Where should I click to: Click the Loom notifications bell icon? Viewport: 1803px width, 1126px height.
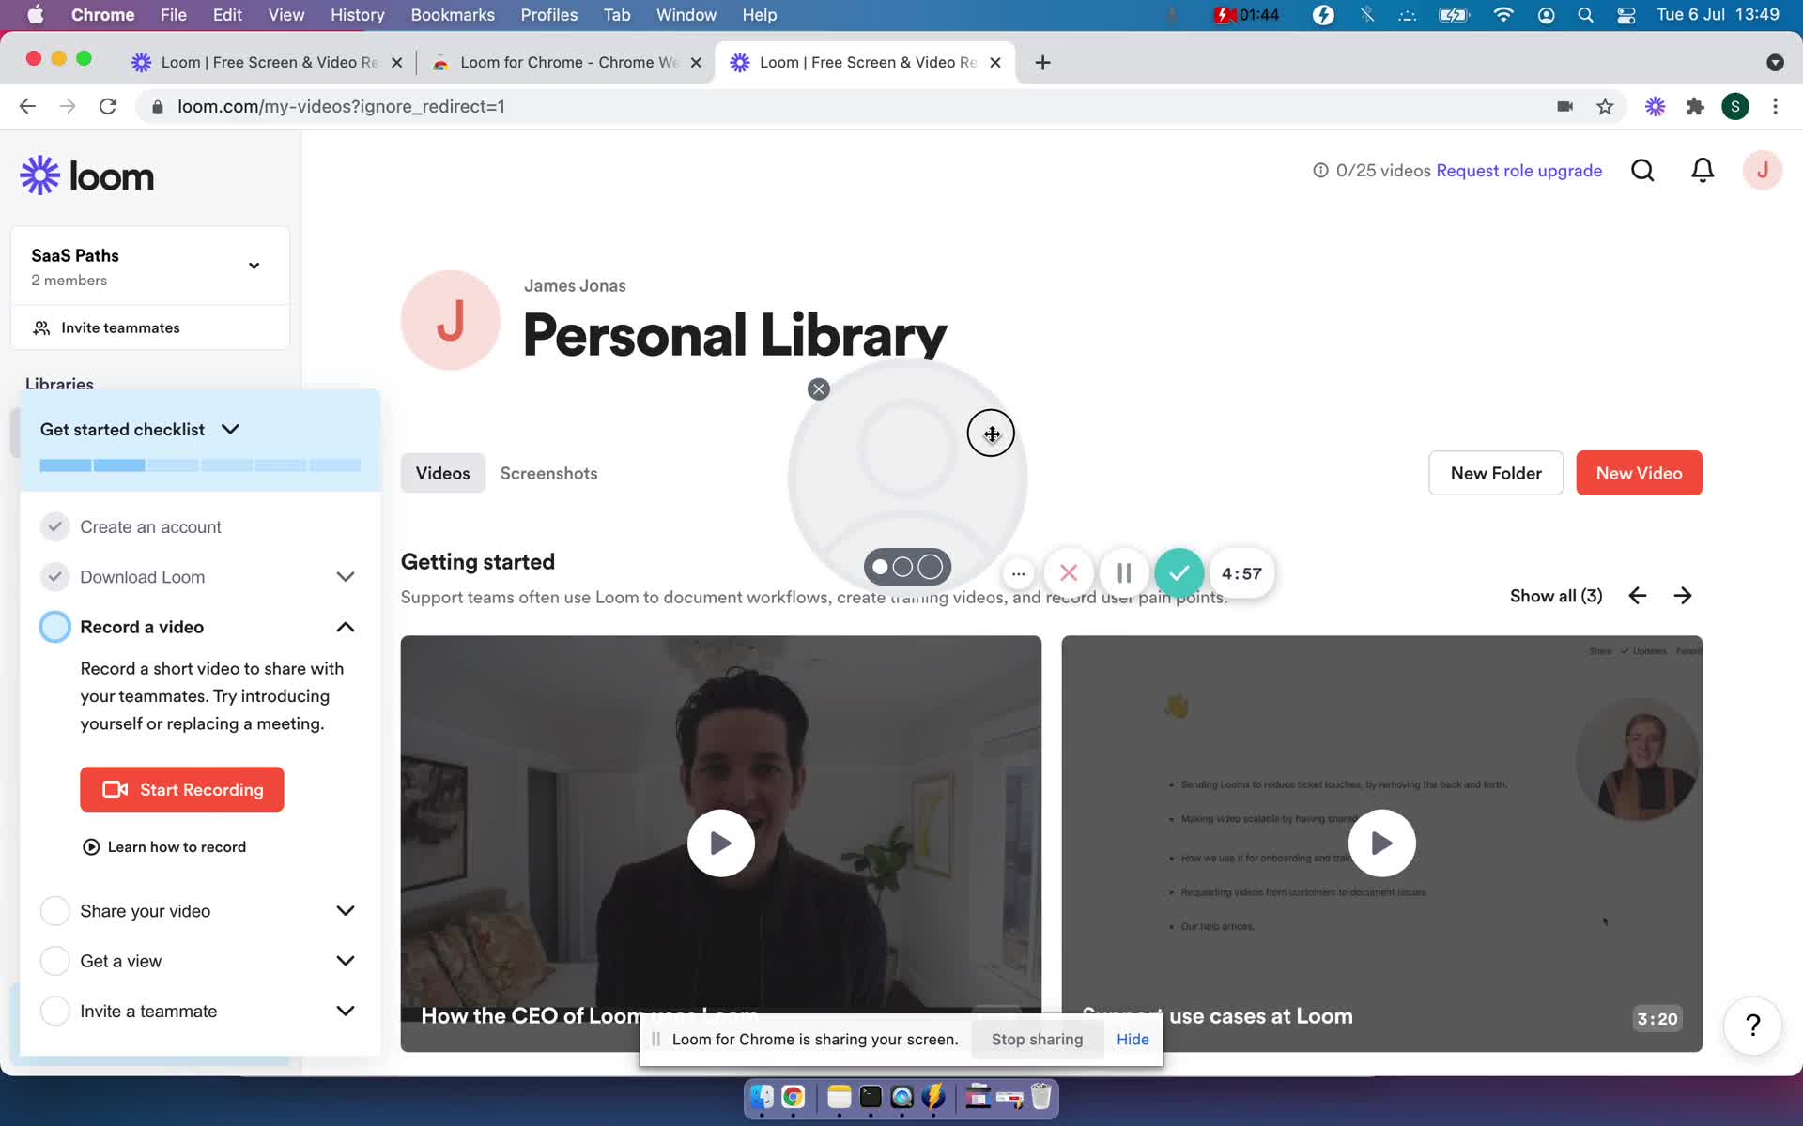(x=1702, y=170)
